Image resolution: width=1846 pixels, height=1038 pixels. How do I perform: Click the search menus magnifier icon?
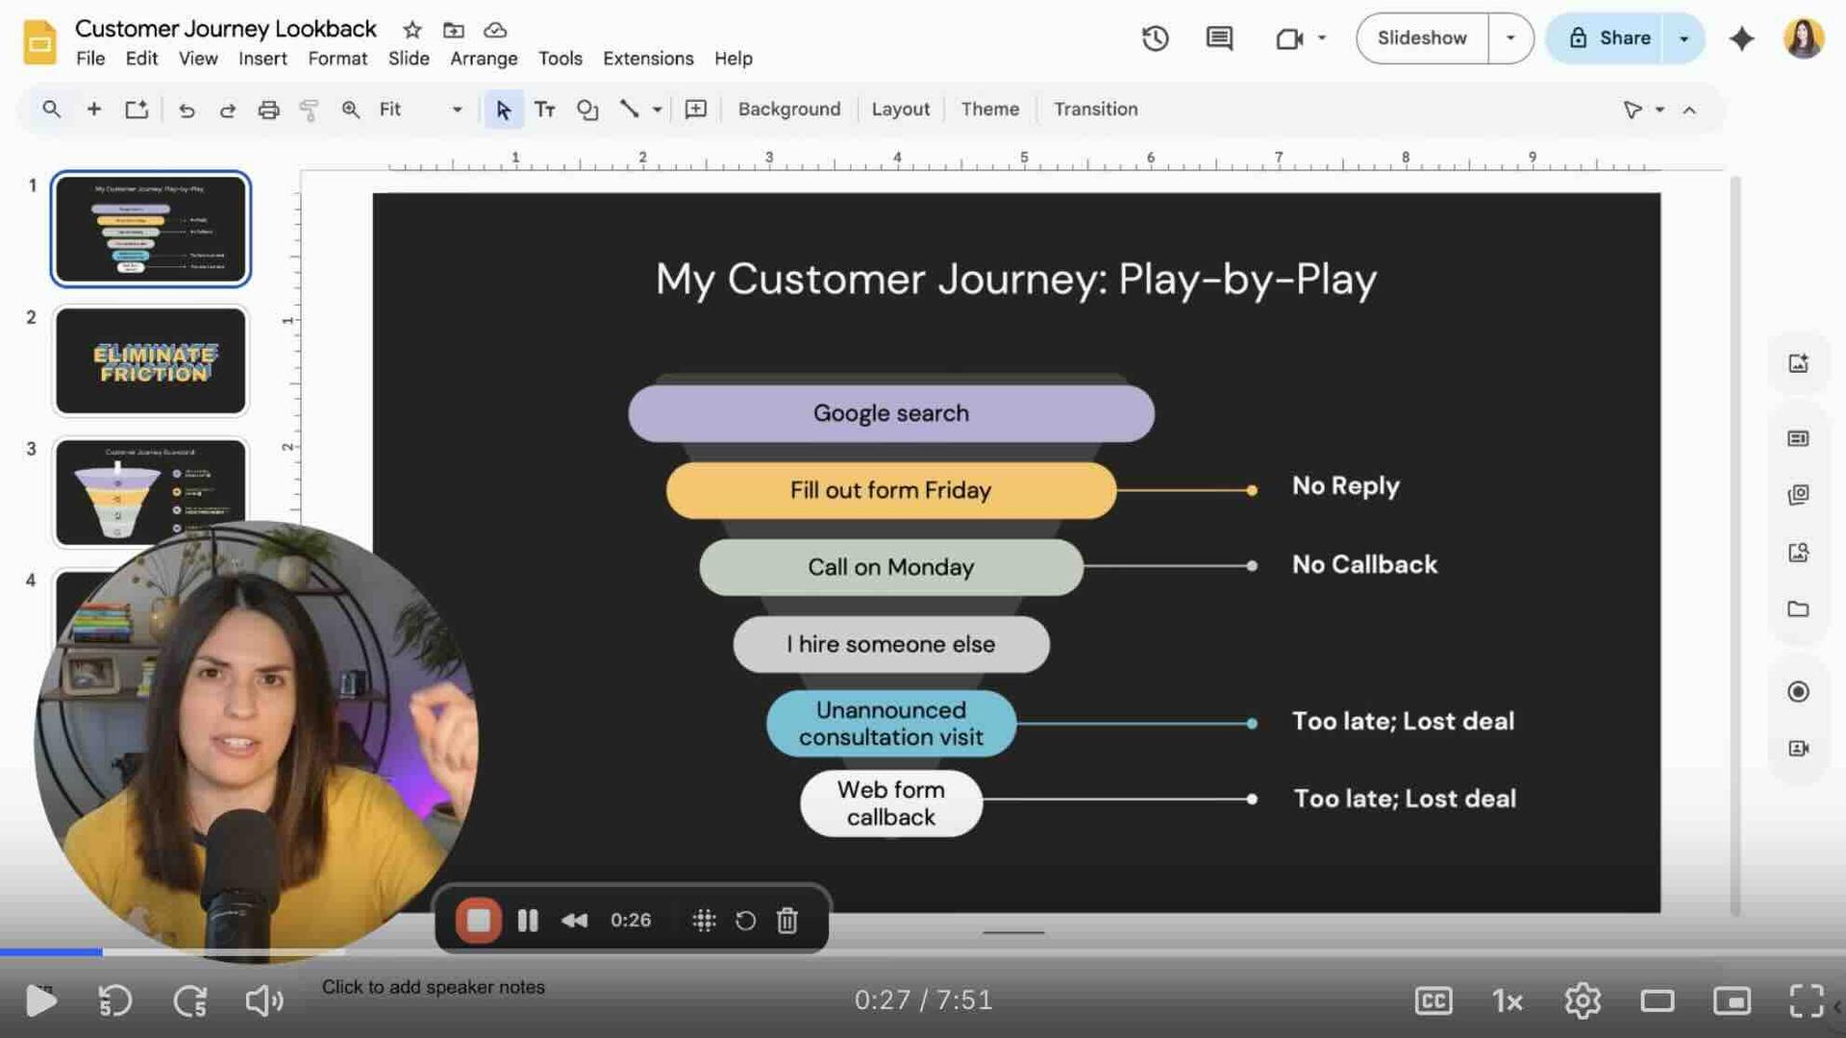click(52, 109)
